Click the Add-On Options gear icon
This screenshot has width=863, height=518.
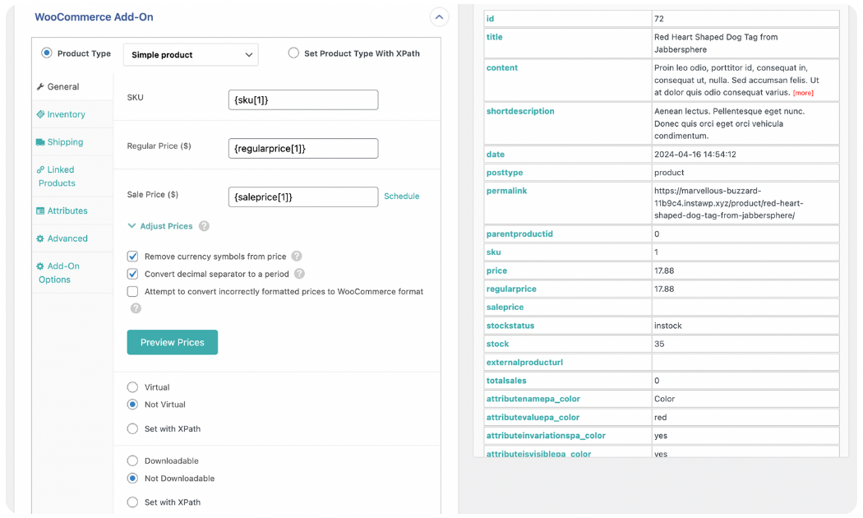40,266
